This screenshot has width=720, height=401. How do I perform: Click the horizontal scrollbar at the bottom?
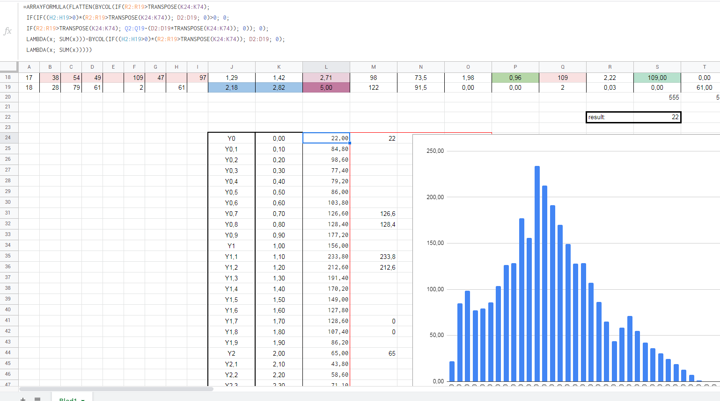pos(116,389)
